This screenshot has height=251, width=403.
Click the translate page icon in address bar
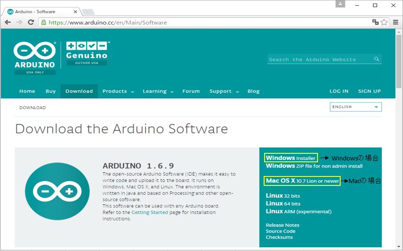pyautogui.click(x=375, y=22)
